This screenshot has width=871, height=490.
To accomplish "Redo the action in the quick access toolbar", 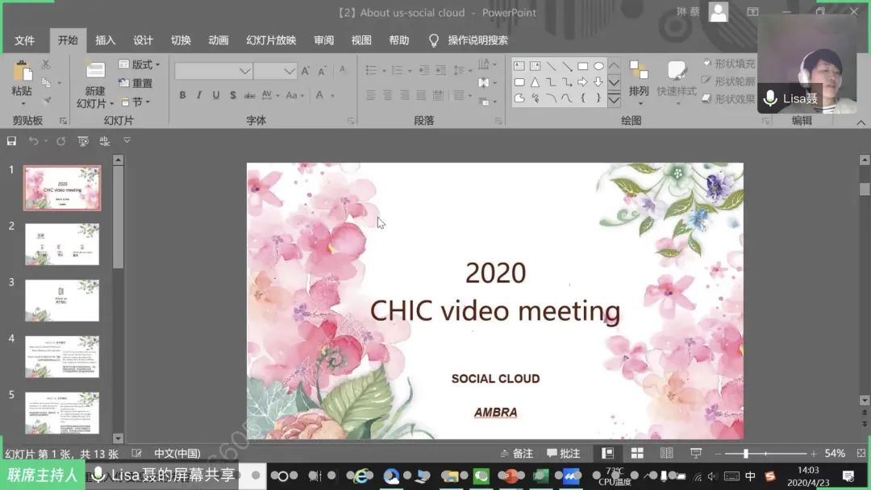I will pos(60,141).
